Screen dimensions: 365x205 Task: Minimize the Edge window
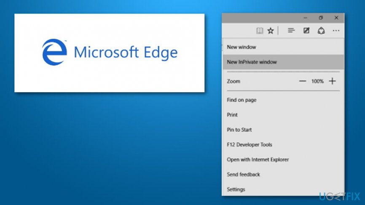click(x=306, y=18)
